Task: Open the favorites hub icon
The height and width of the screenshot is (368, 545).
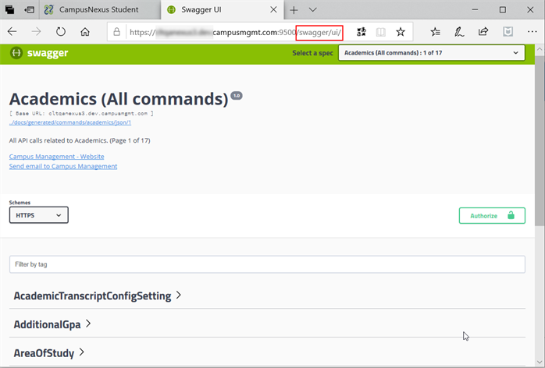Action: pos(435,32)
